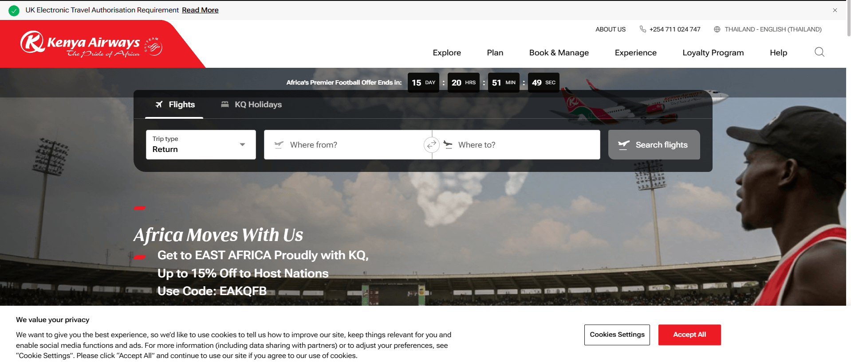The image size is (851, 362).
Task: Click the globe language icon
Action: [x=717, y=29]
